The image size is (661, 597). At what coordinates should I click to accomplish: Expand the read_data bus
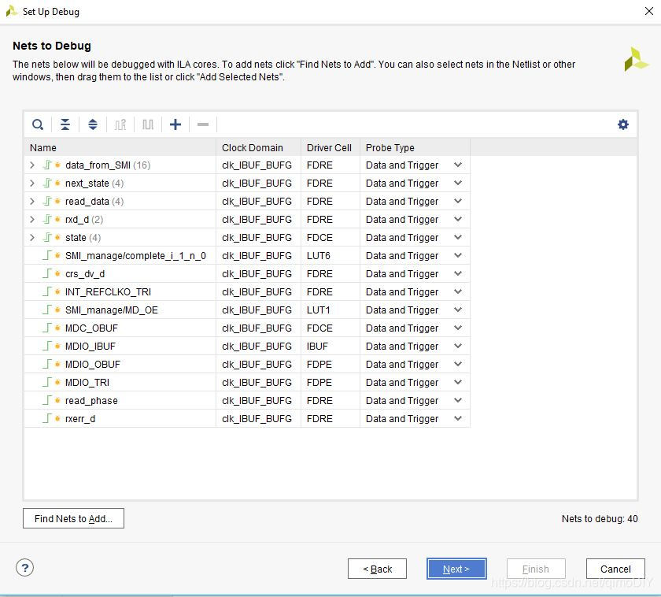[x=32, y=202]
